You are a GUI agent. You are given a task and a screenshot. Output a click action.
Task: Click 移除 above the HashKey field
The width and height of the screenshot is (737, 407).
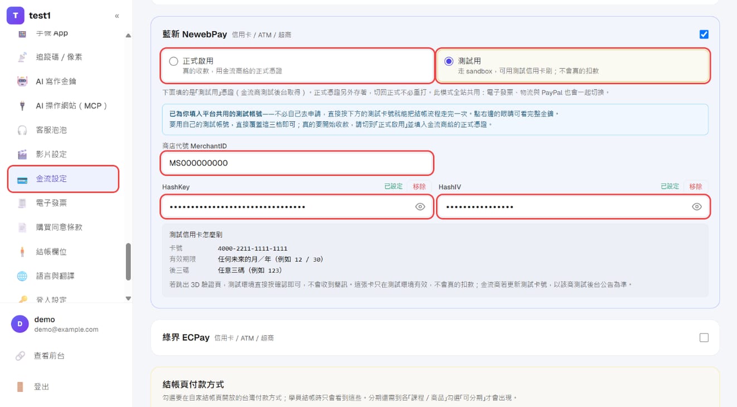point(419,187)
